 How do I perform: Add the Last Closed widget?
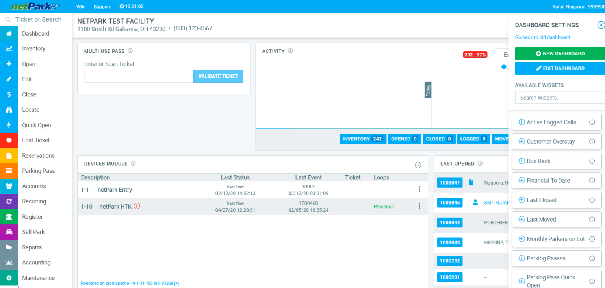pyautogui.click(x=521, y=200)
